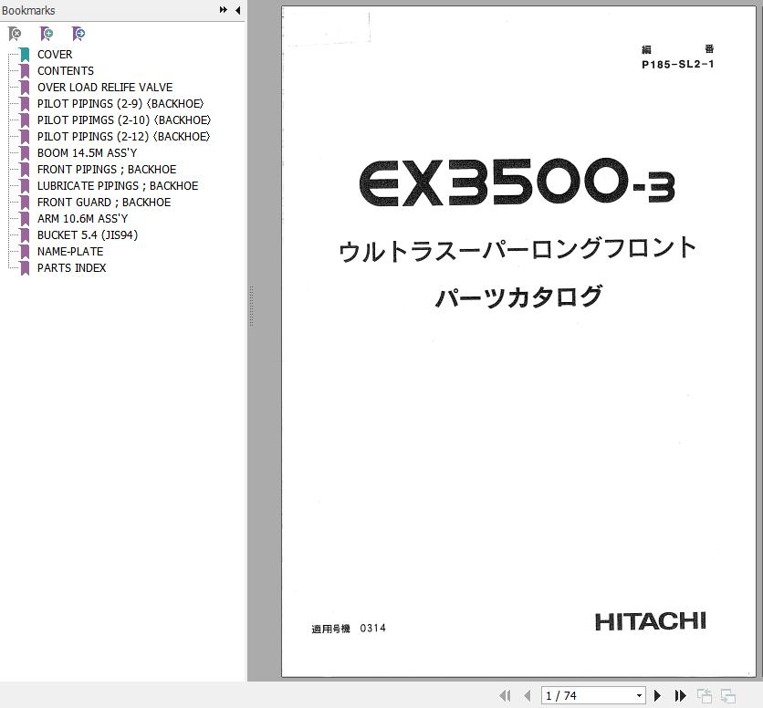This screenshot has width=763, height=708.
Task: Click the delete bookmark icon
Action: (16, 34)
